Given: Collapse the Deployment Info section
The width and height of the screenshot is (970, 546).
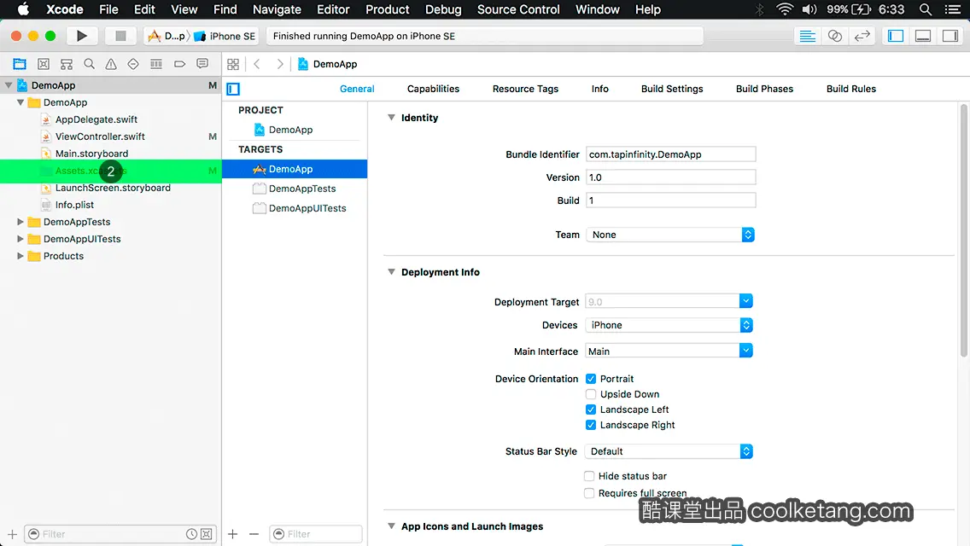Looking at the screenshot, I should 391,272.
